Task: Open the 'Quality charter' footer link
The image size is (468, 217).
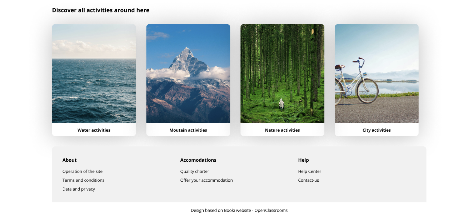Action: click(195, 172)
